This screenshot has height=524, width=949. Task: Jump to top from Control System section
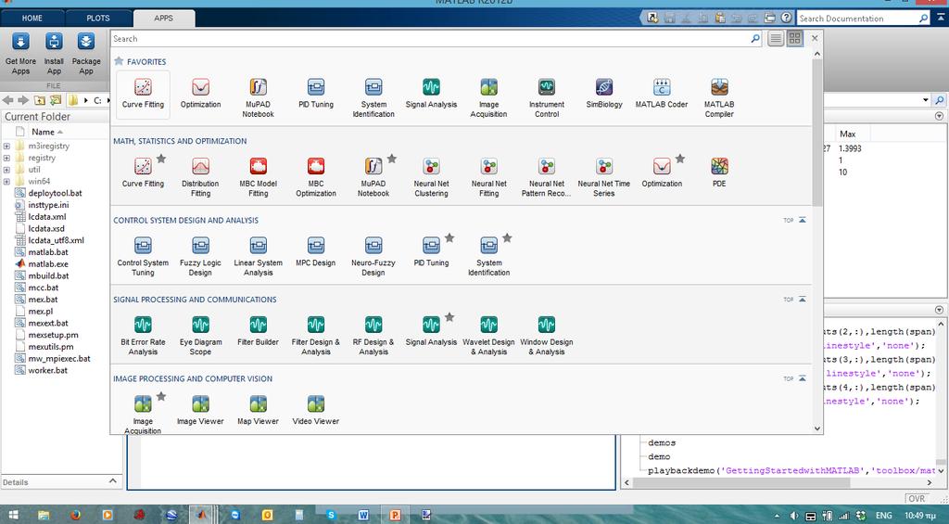point(794,220)
